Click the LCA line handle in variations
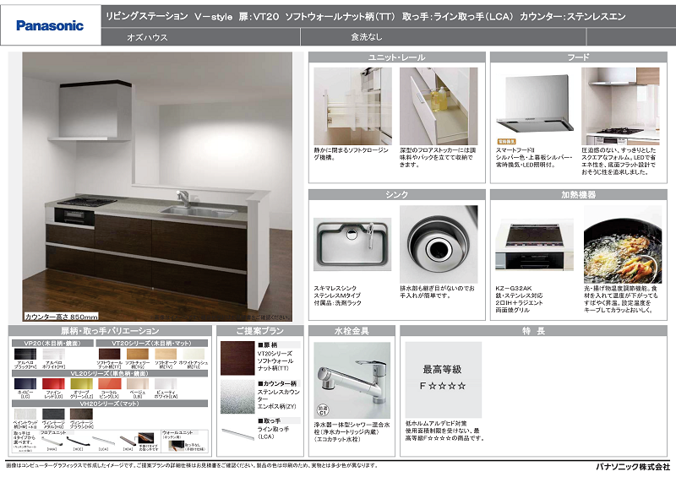The image size is (676, 477). (x=103, y=441)
